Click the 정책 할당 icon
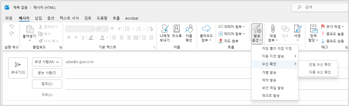Image resolution: width=349 pixels, height=106 pixels. (313, 29)
